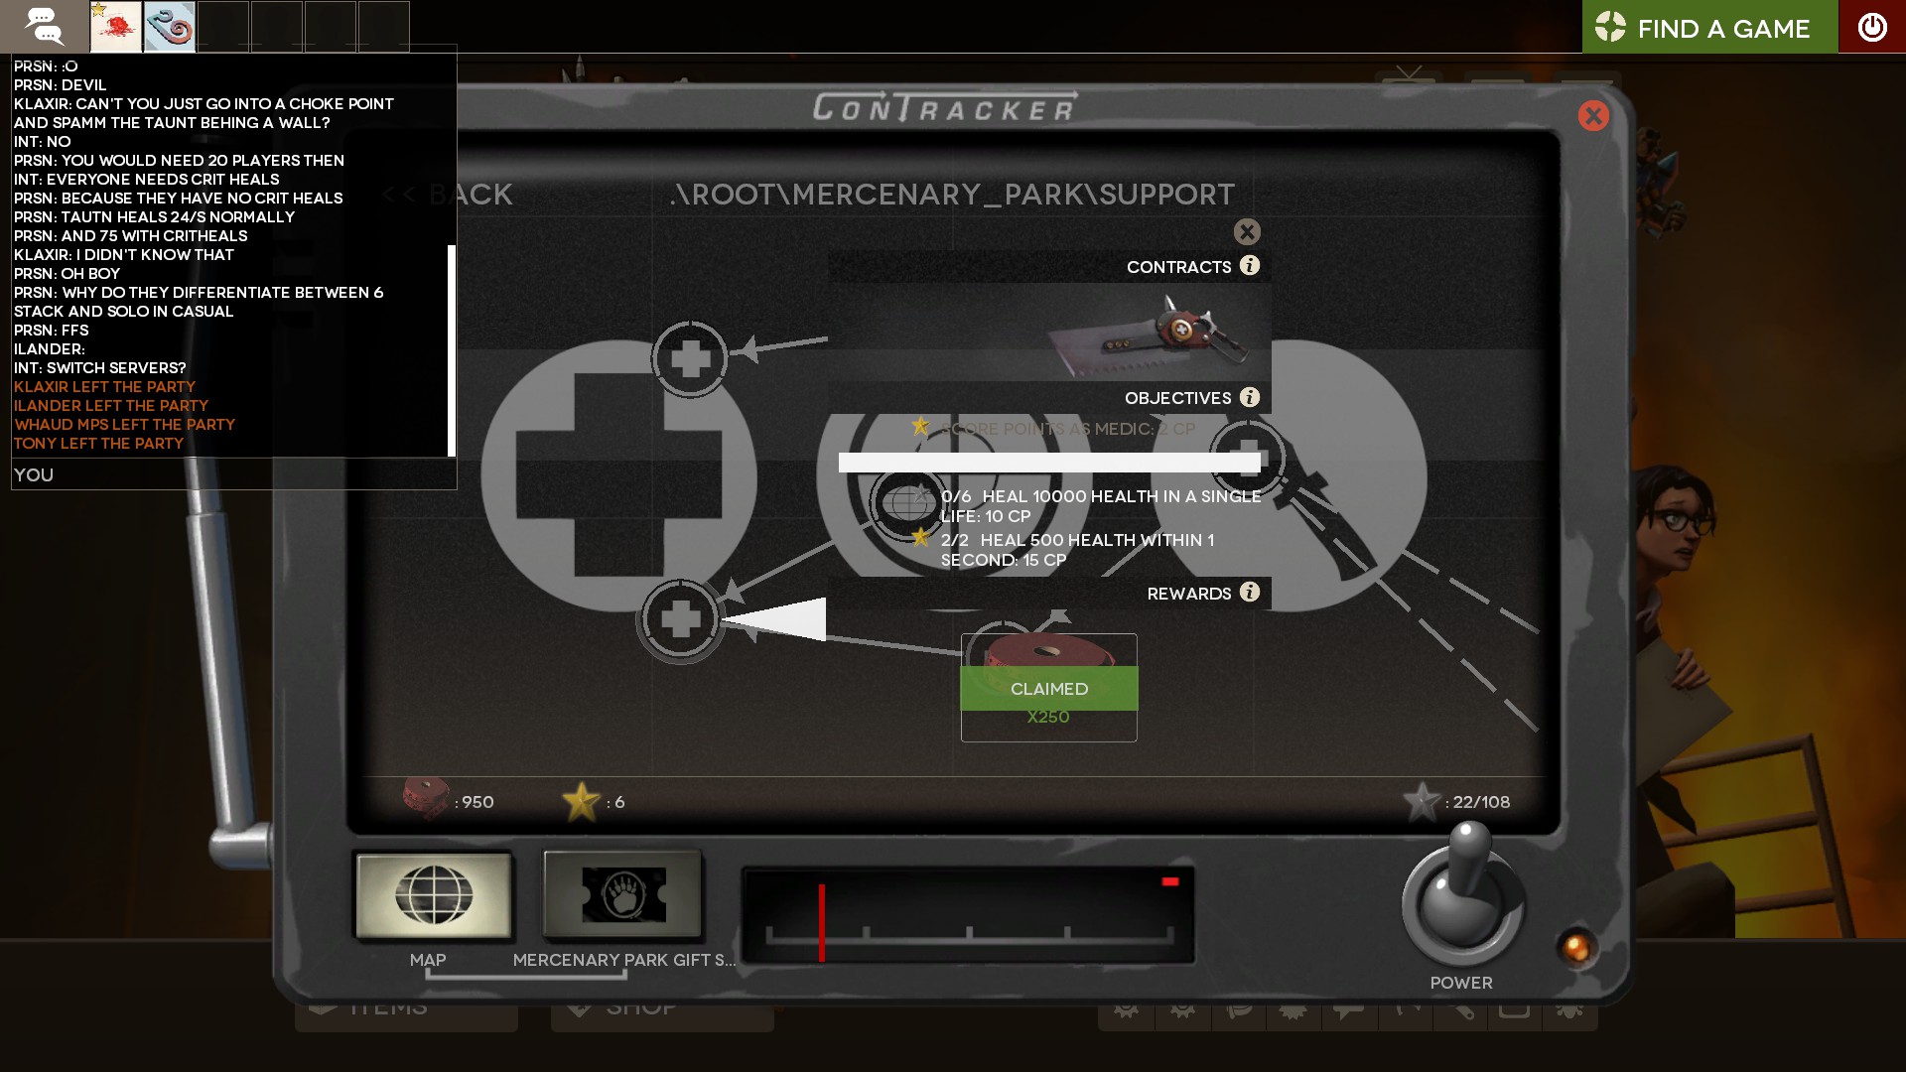The height and width of the screenshot is (1072, 1906).
Task: Click the "TONY LEFT THE PARTY" message
Action: click(x=98, y=444)
